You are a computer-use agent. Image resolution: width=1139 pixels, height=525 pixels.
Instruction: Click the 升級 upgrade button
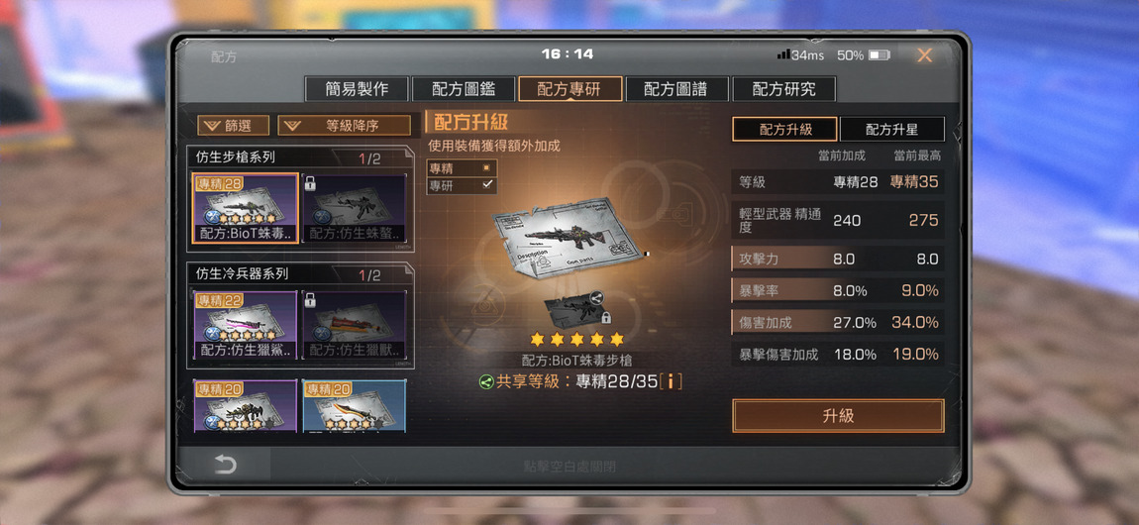(x=838, y=416)
